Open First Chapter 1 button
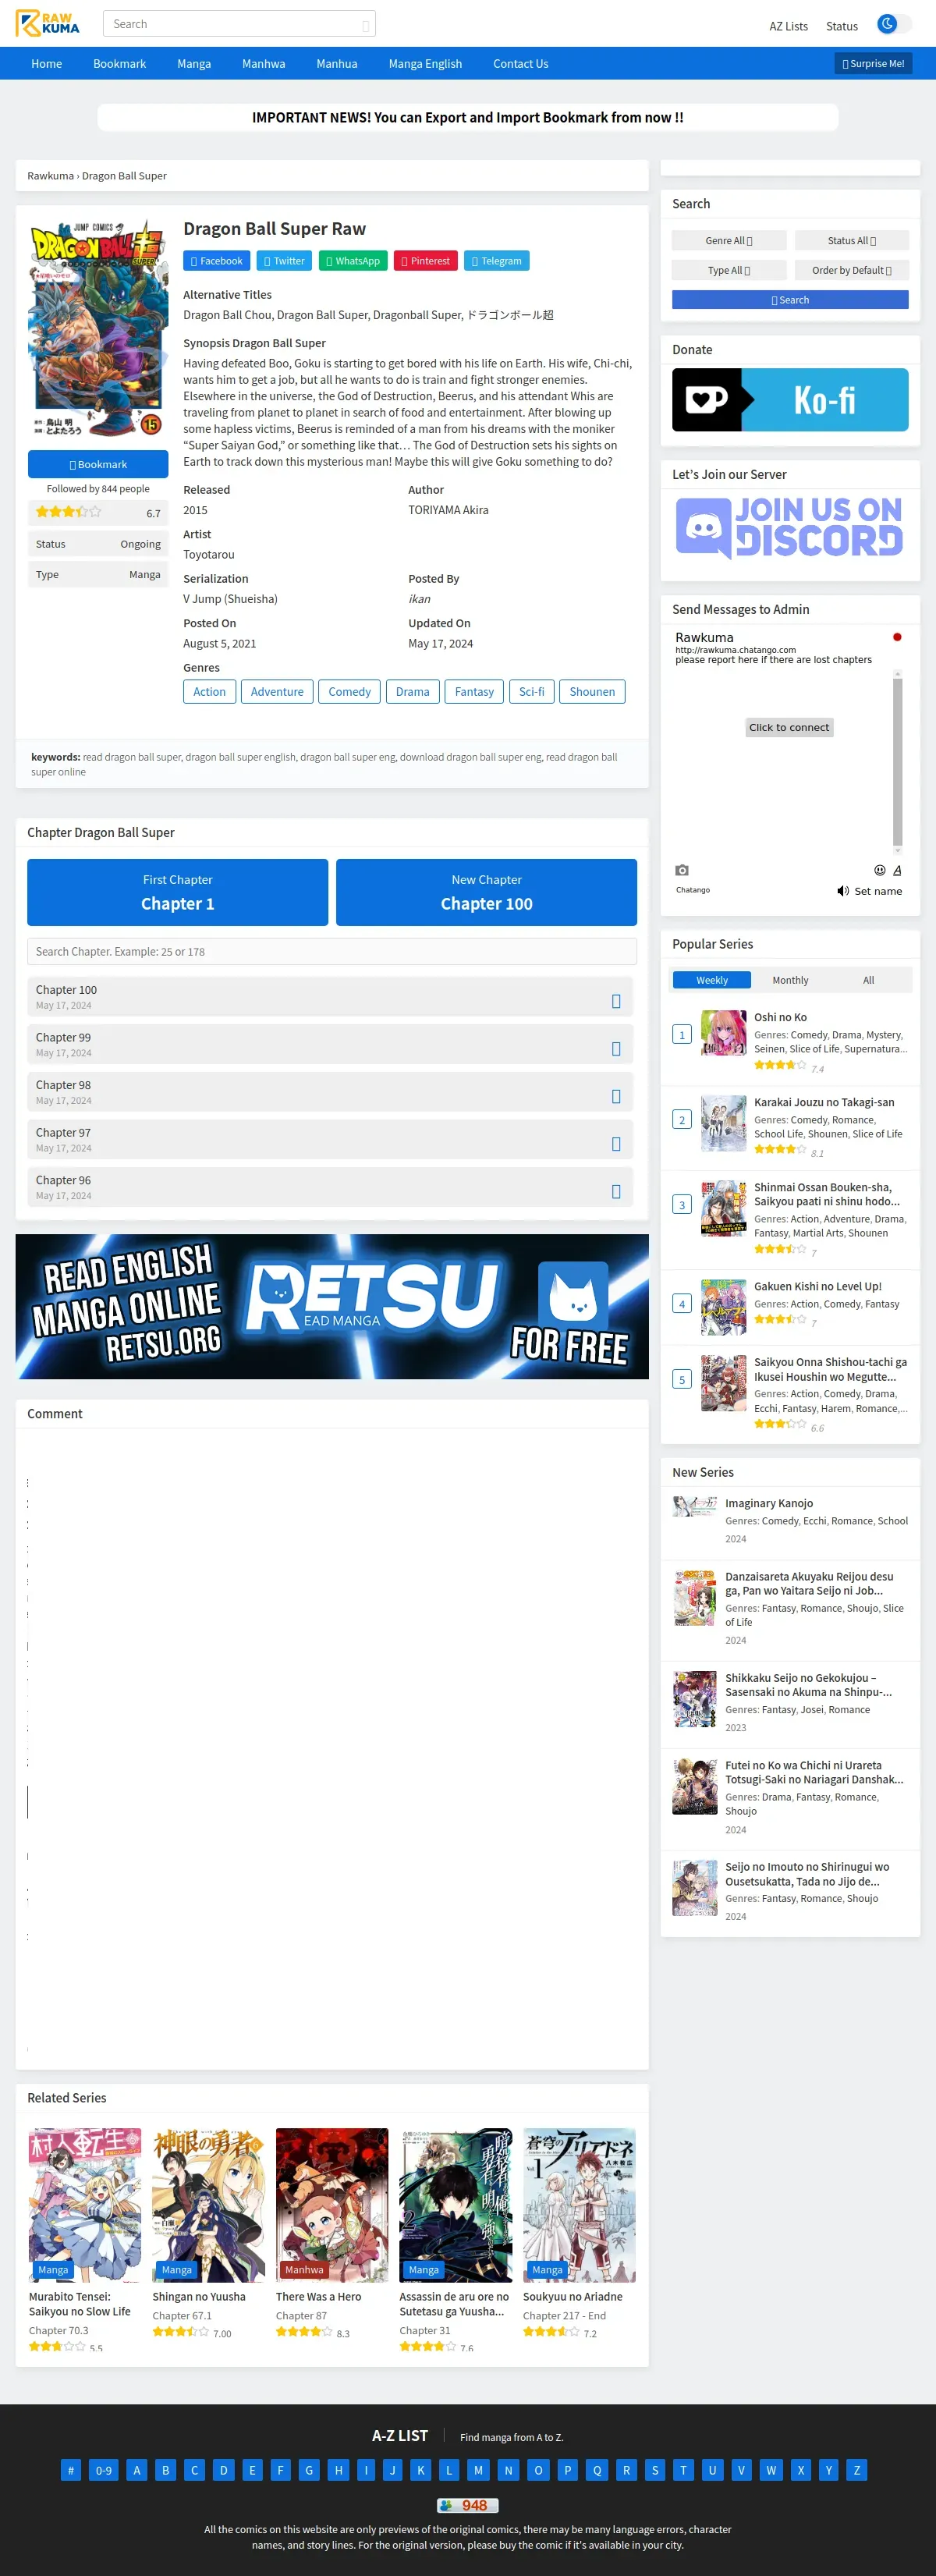Viewport: 936px width, 2576px height. click(178, 892)
